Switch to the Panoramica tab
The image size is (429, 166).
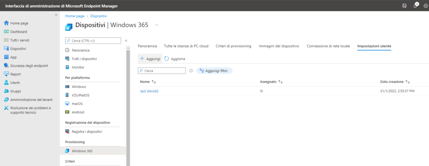point(147,46)
